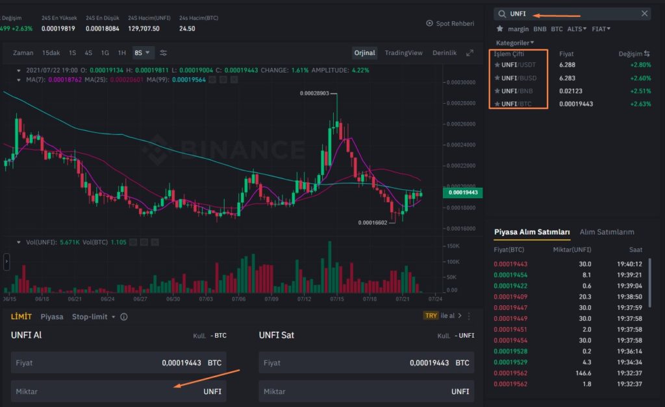Switch chart interval to 1G

(x=105, y=53)
